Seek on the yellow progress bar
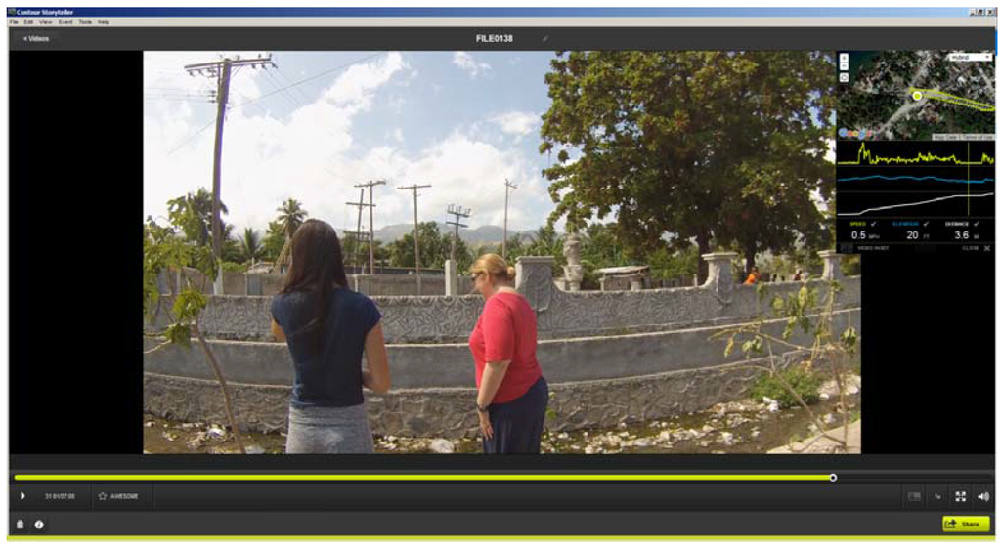The image size is (1001, 547). pyautogui.click(x=422, y=478)
